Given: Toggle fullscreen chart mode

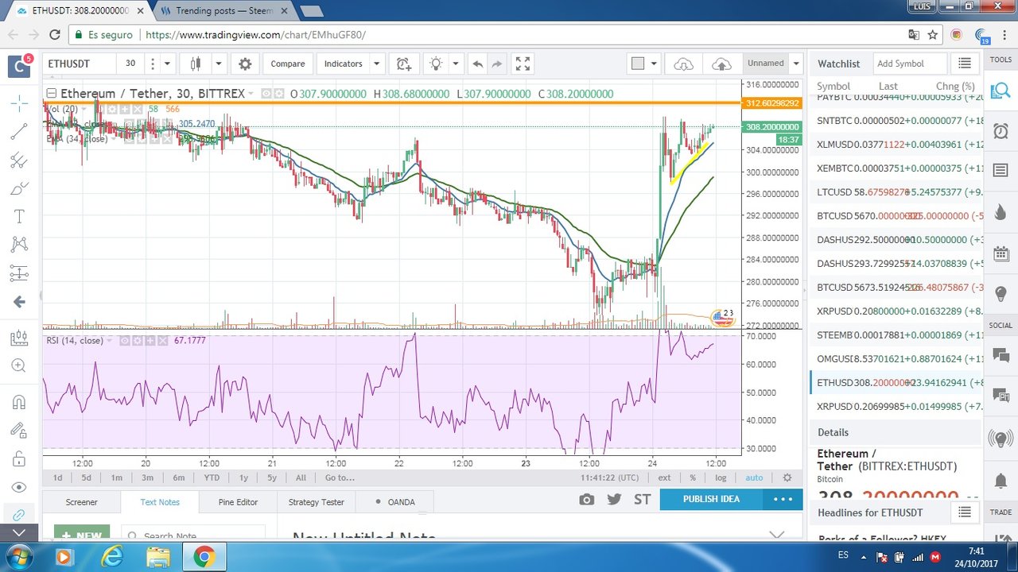Looking at the screenshot, I should tap(523, 64).
